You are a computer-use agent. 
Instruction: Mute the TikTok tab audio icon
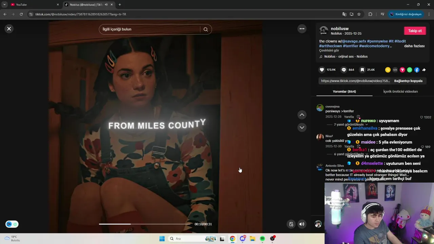(x=106, y=5)
